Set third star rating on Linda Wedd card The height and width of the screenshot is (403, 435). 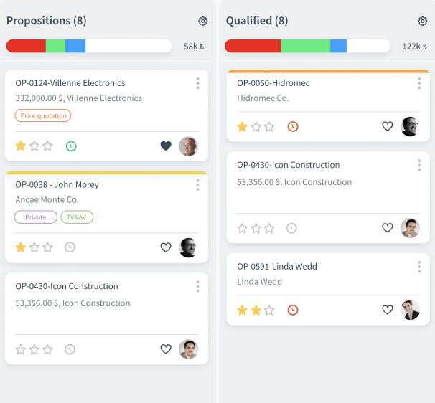[269, 310]
